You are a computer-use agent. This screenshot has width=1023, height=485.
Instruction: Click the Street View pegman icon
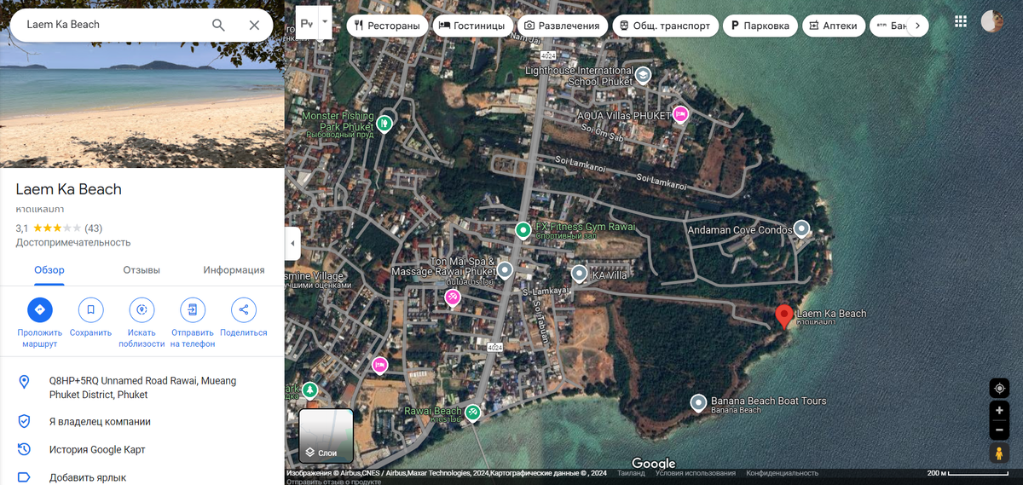(x=999, y=454)
